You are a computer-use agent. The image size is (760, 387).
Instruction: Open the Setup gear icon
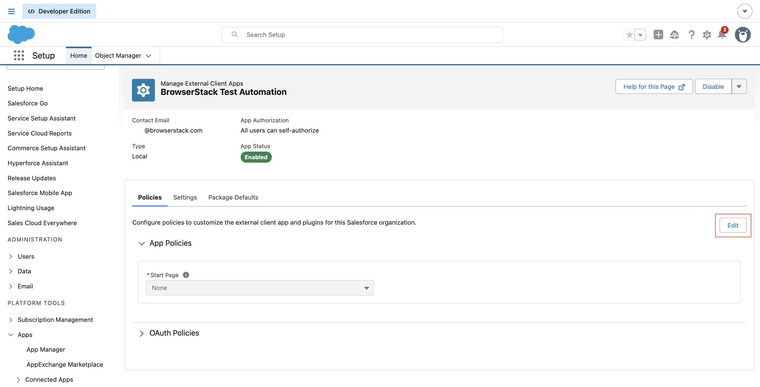click(x=707, y=35)
